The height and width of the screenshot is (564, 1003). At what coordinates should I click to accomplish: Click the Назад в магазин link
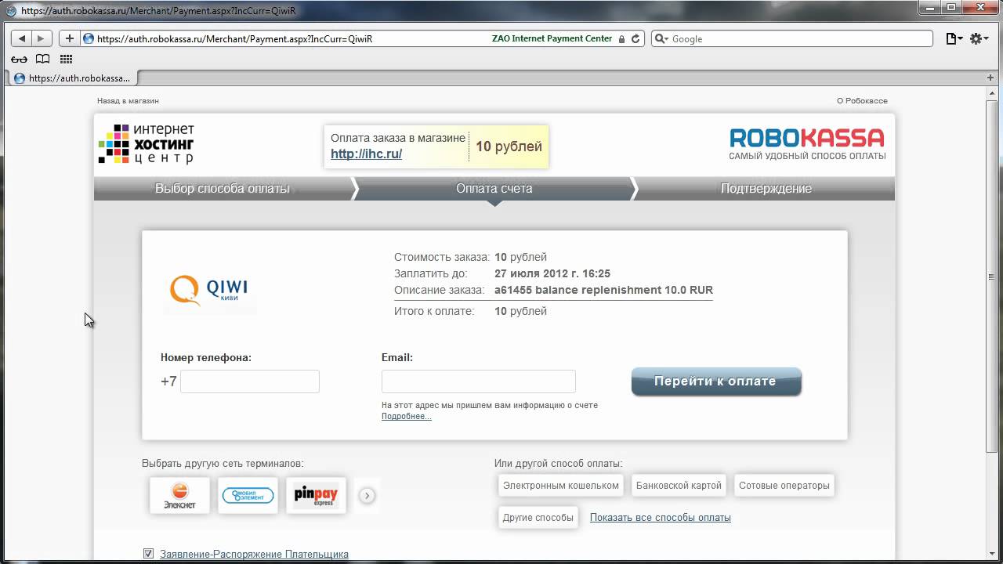(128, 100)
